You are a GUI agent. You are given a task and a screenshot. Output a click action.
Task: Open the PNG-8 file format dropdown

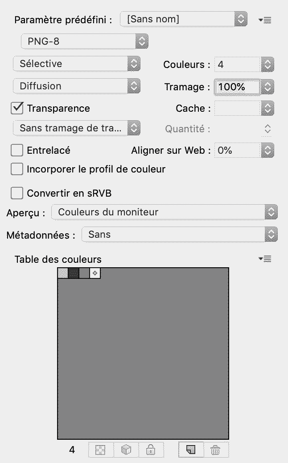tap(85, 42)
